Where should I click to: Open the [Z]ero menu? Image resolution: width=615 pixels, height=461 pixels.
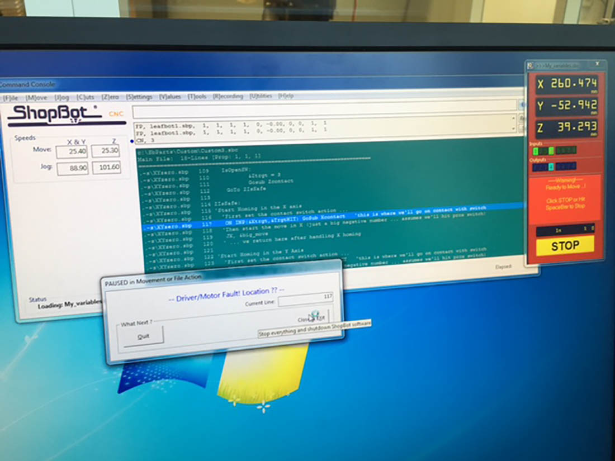(110, 97)
